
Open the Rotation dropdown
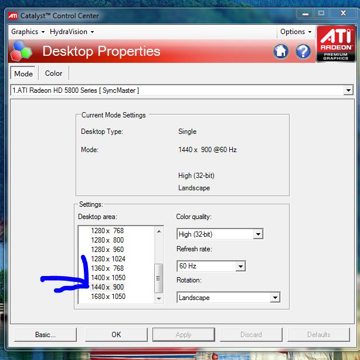pos(275,297)
